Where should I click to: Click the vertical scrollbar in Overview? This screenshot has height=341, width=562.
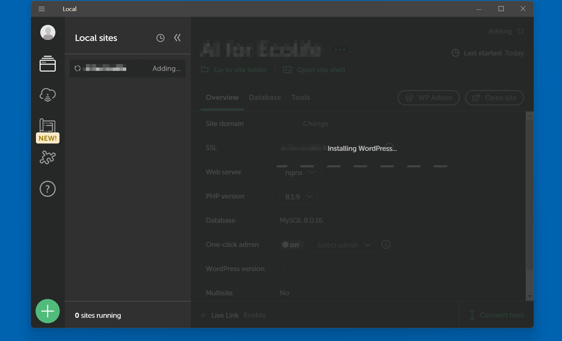pyautogui.click(x=530, y=195)
